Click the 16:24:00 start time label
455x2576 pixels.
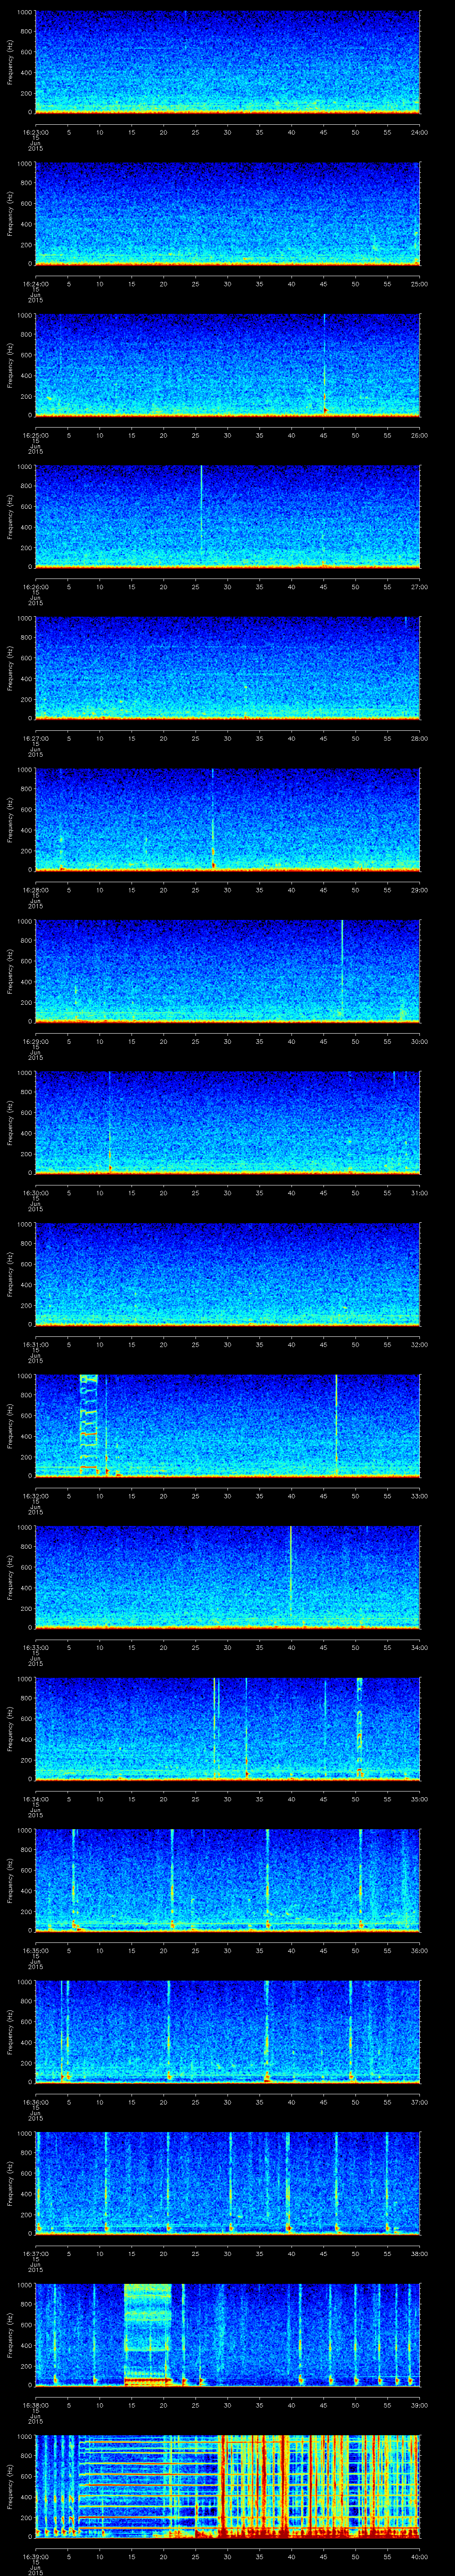click(x=35, y=284)
